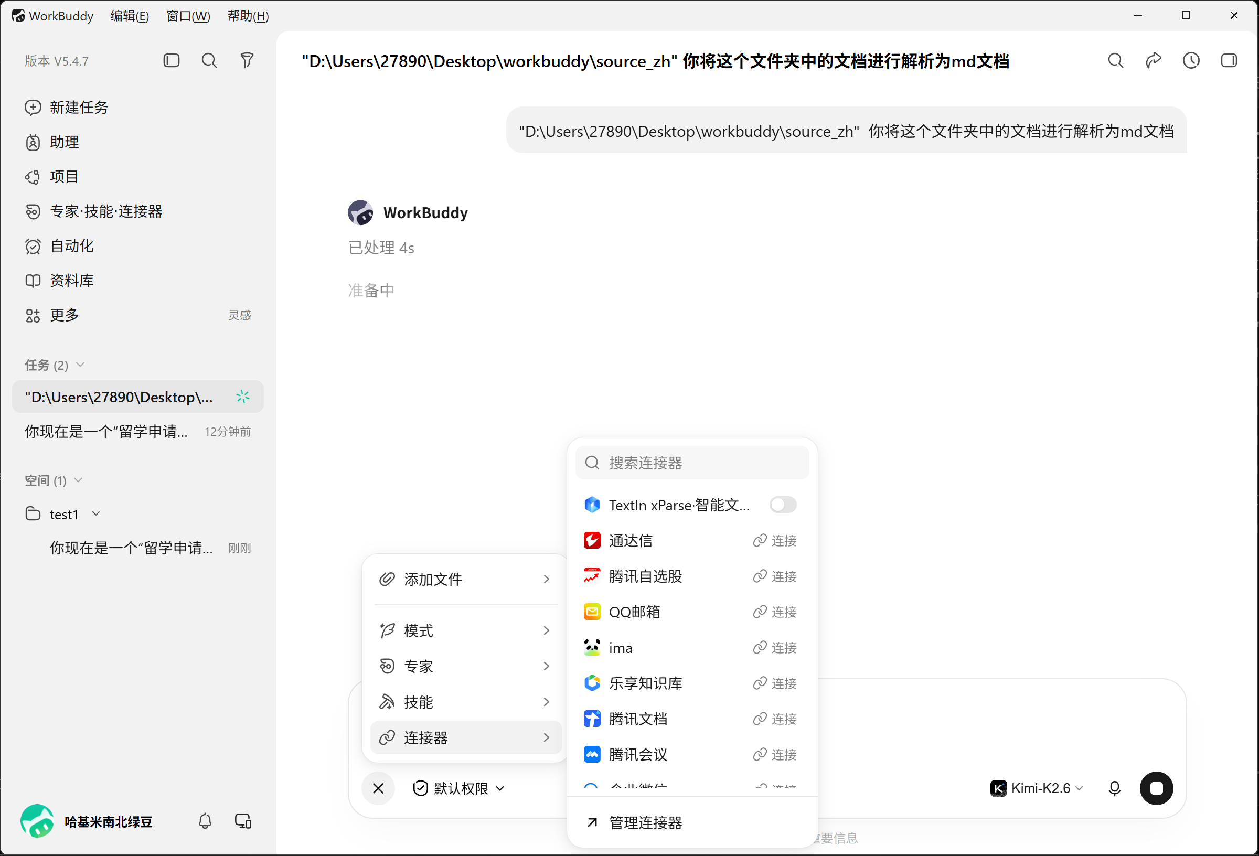The height and width of the screenshot is (856, 1259).
Task: Open the 窗口(W) menu
Action: (188, 16)
